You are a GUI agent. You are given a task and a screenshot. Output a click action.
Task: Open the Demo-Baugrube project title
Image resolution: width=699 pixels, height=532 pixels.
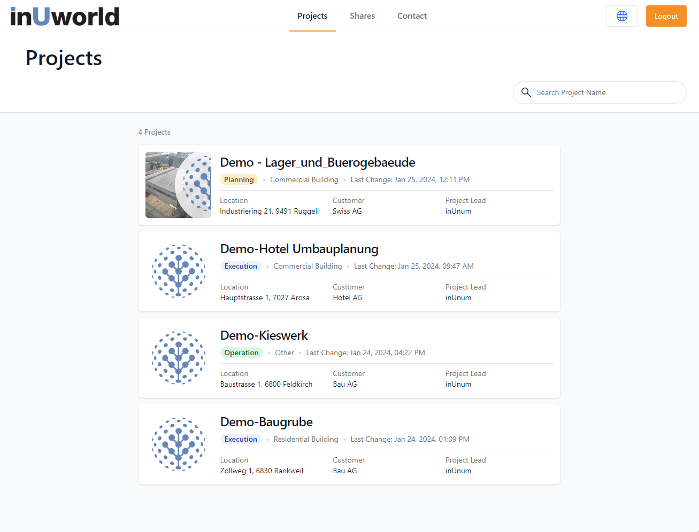tap(266, 422)
